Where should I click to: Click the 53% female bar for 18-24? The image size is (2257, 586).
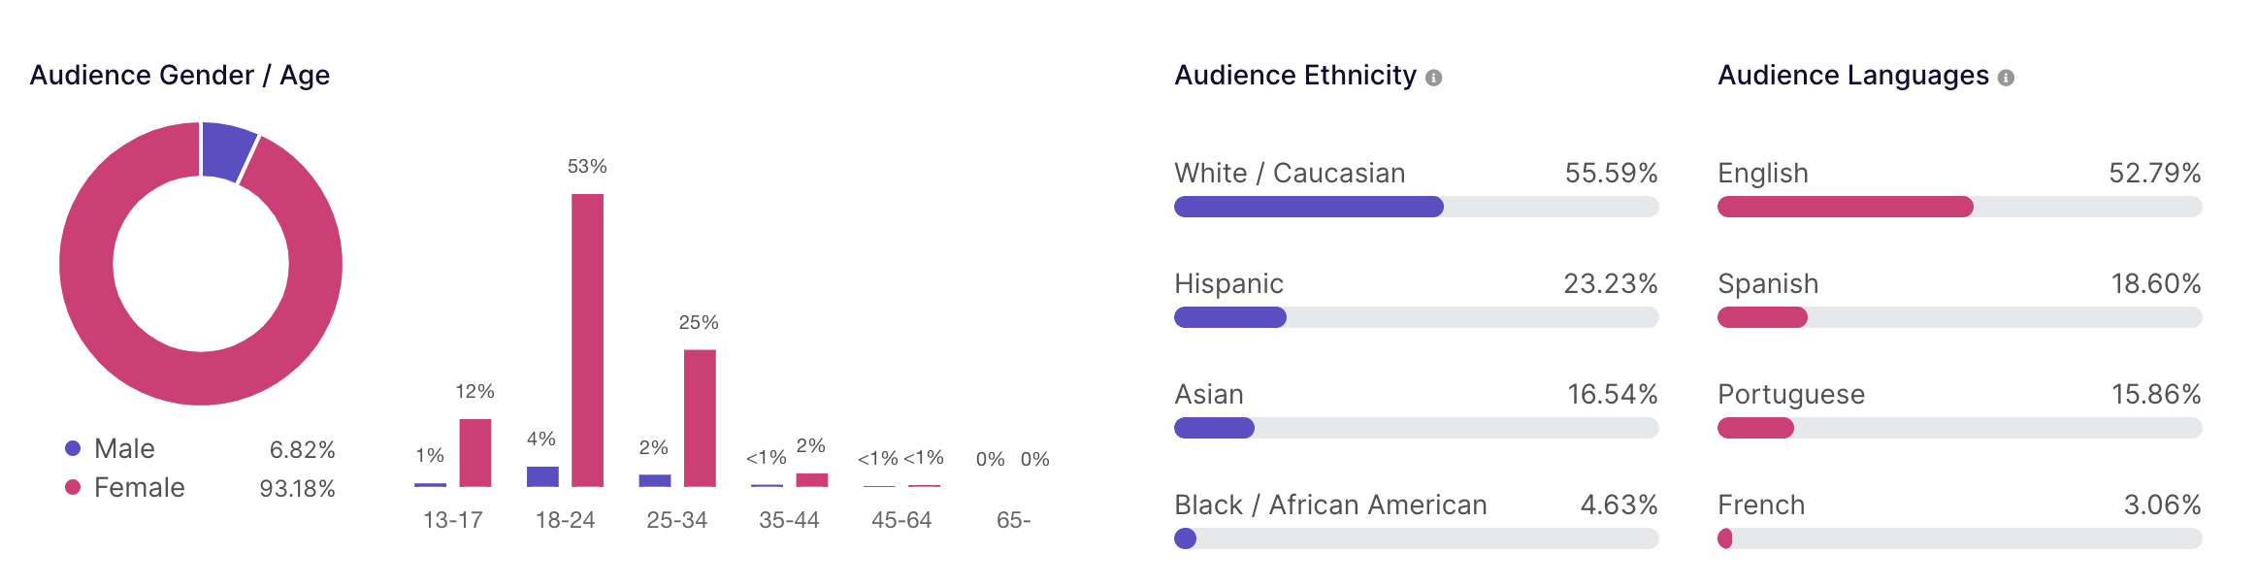[x=587, y=340]
